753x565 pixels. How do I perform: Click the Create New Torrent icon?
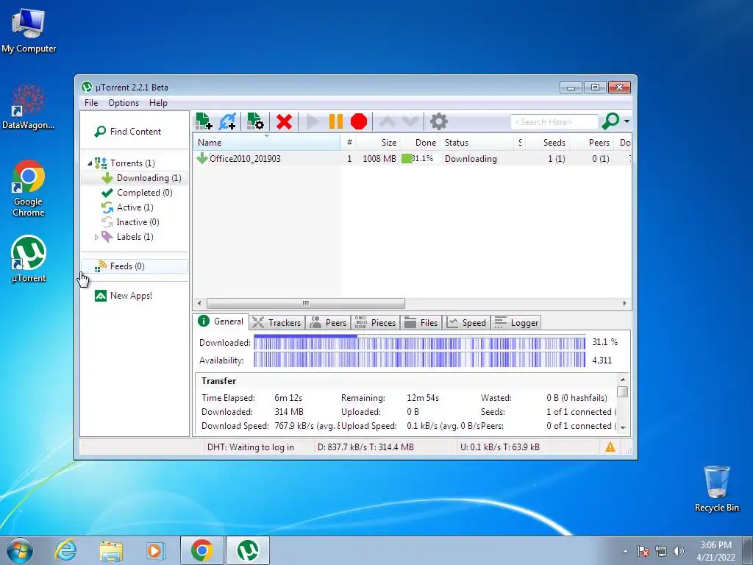coord(255,121)
